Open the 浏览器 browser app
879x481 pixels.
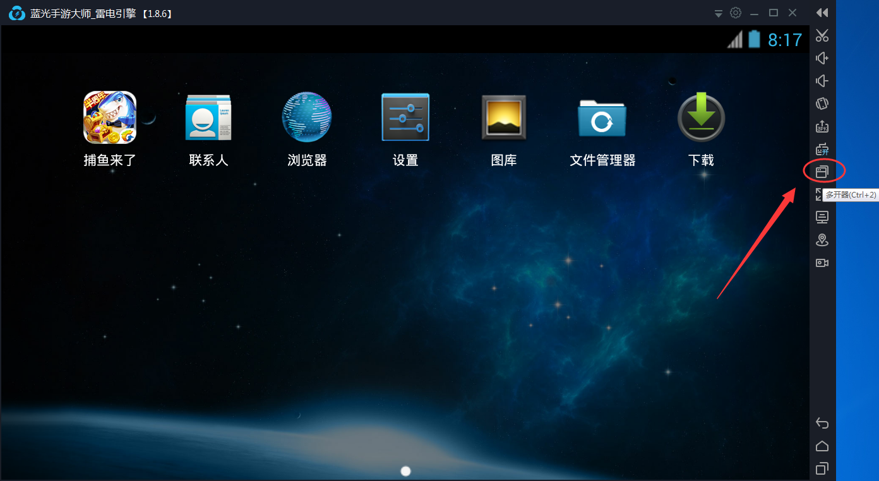pos(306,117)
